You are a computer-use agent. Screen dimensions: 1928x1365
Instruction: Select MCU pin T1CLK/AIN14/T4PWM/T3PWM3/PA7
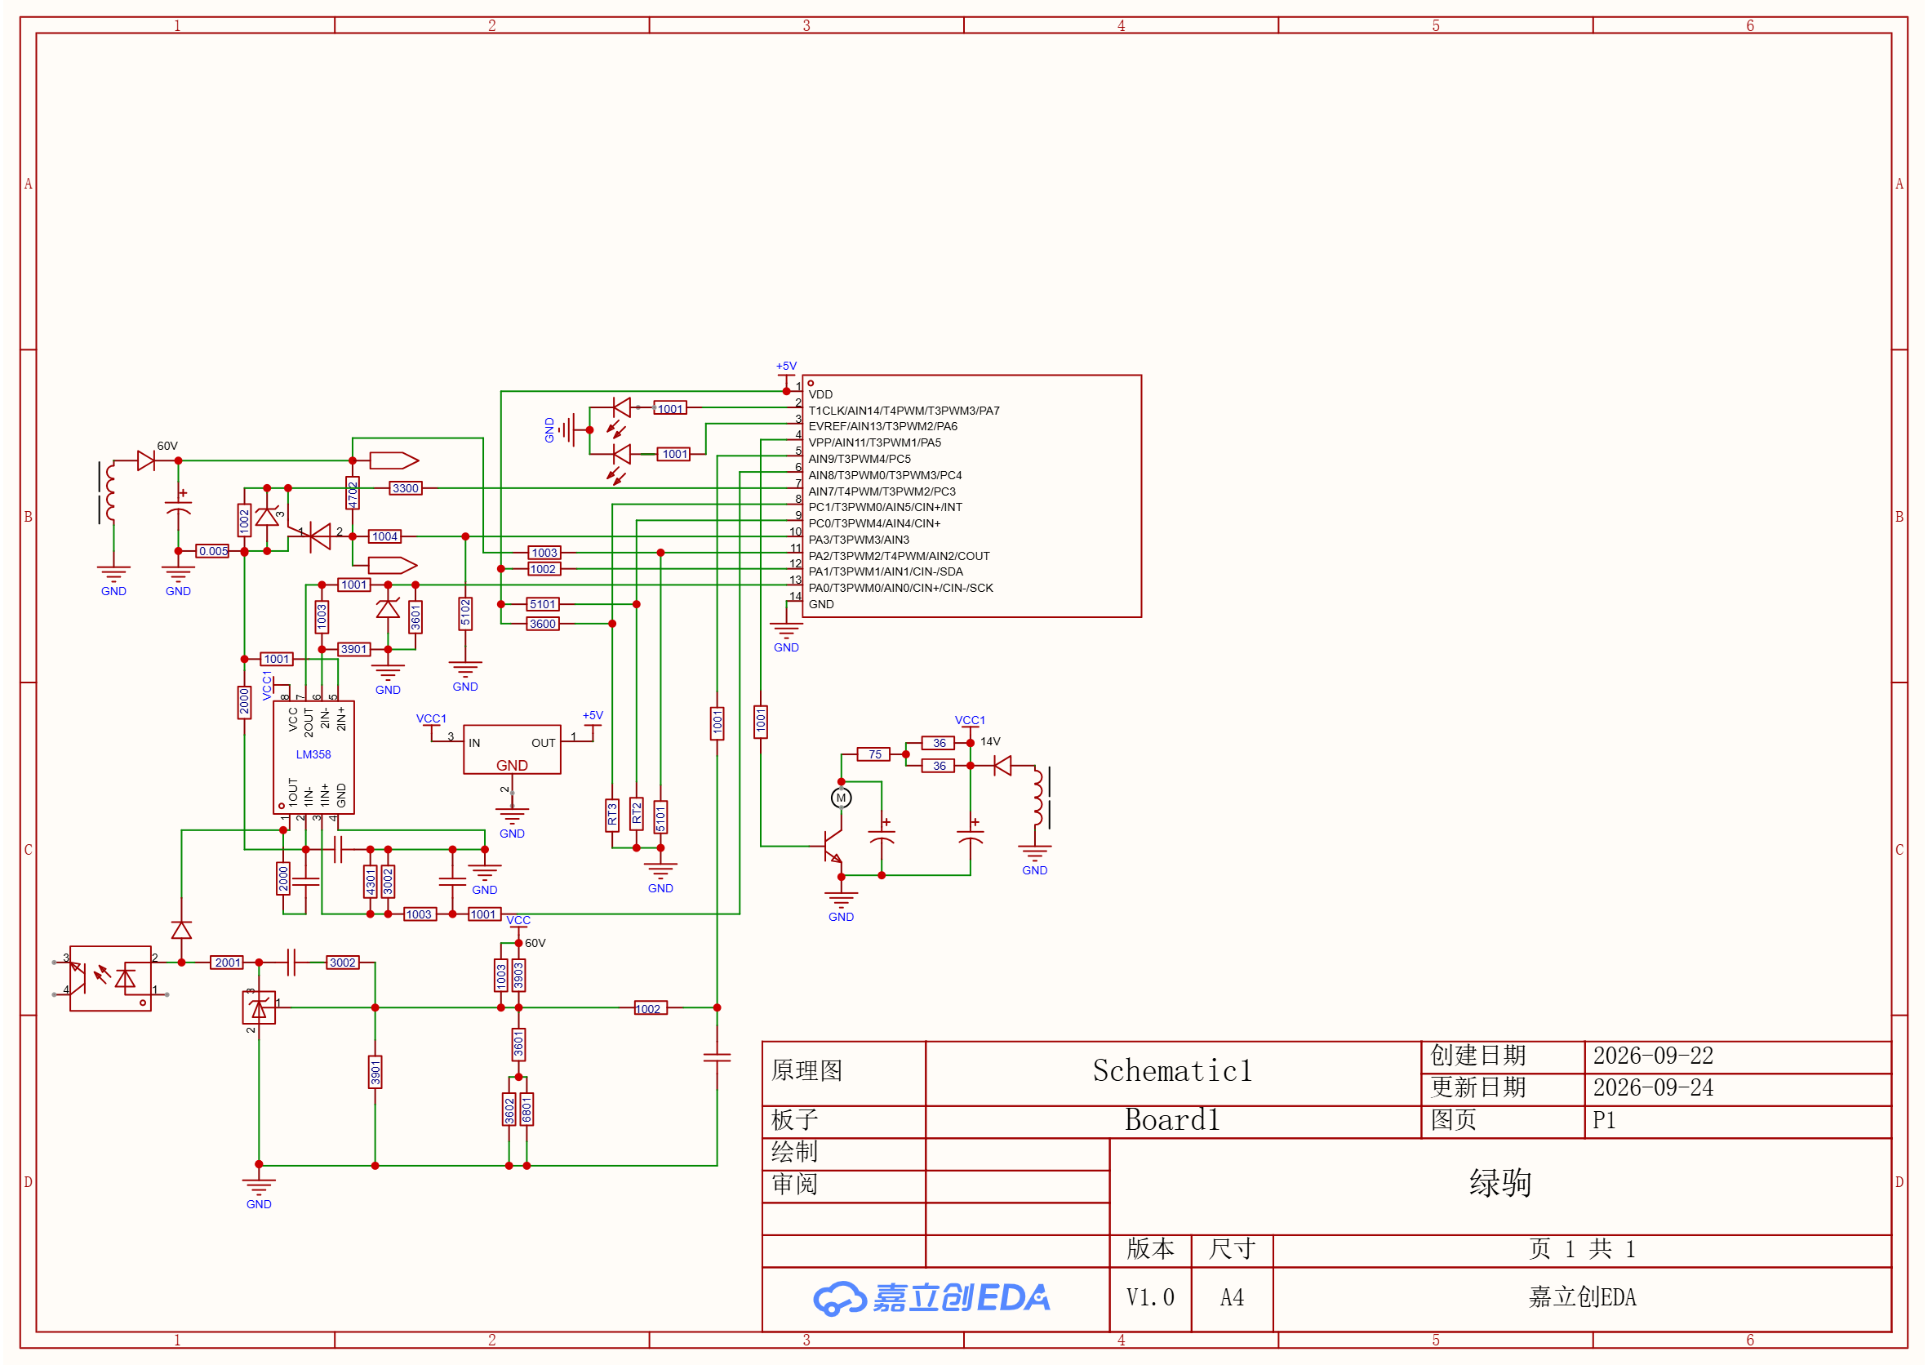904,411
